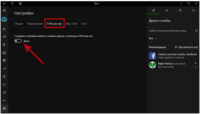Expand the Все filter dropdown
Screen dimensions: 200x114
click(x=153, y=38)
